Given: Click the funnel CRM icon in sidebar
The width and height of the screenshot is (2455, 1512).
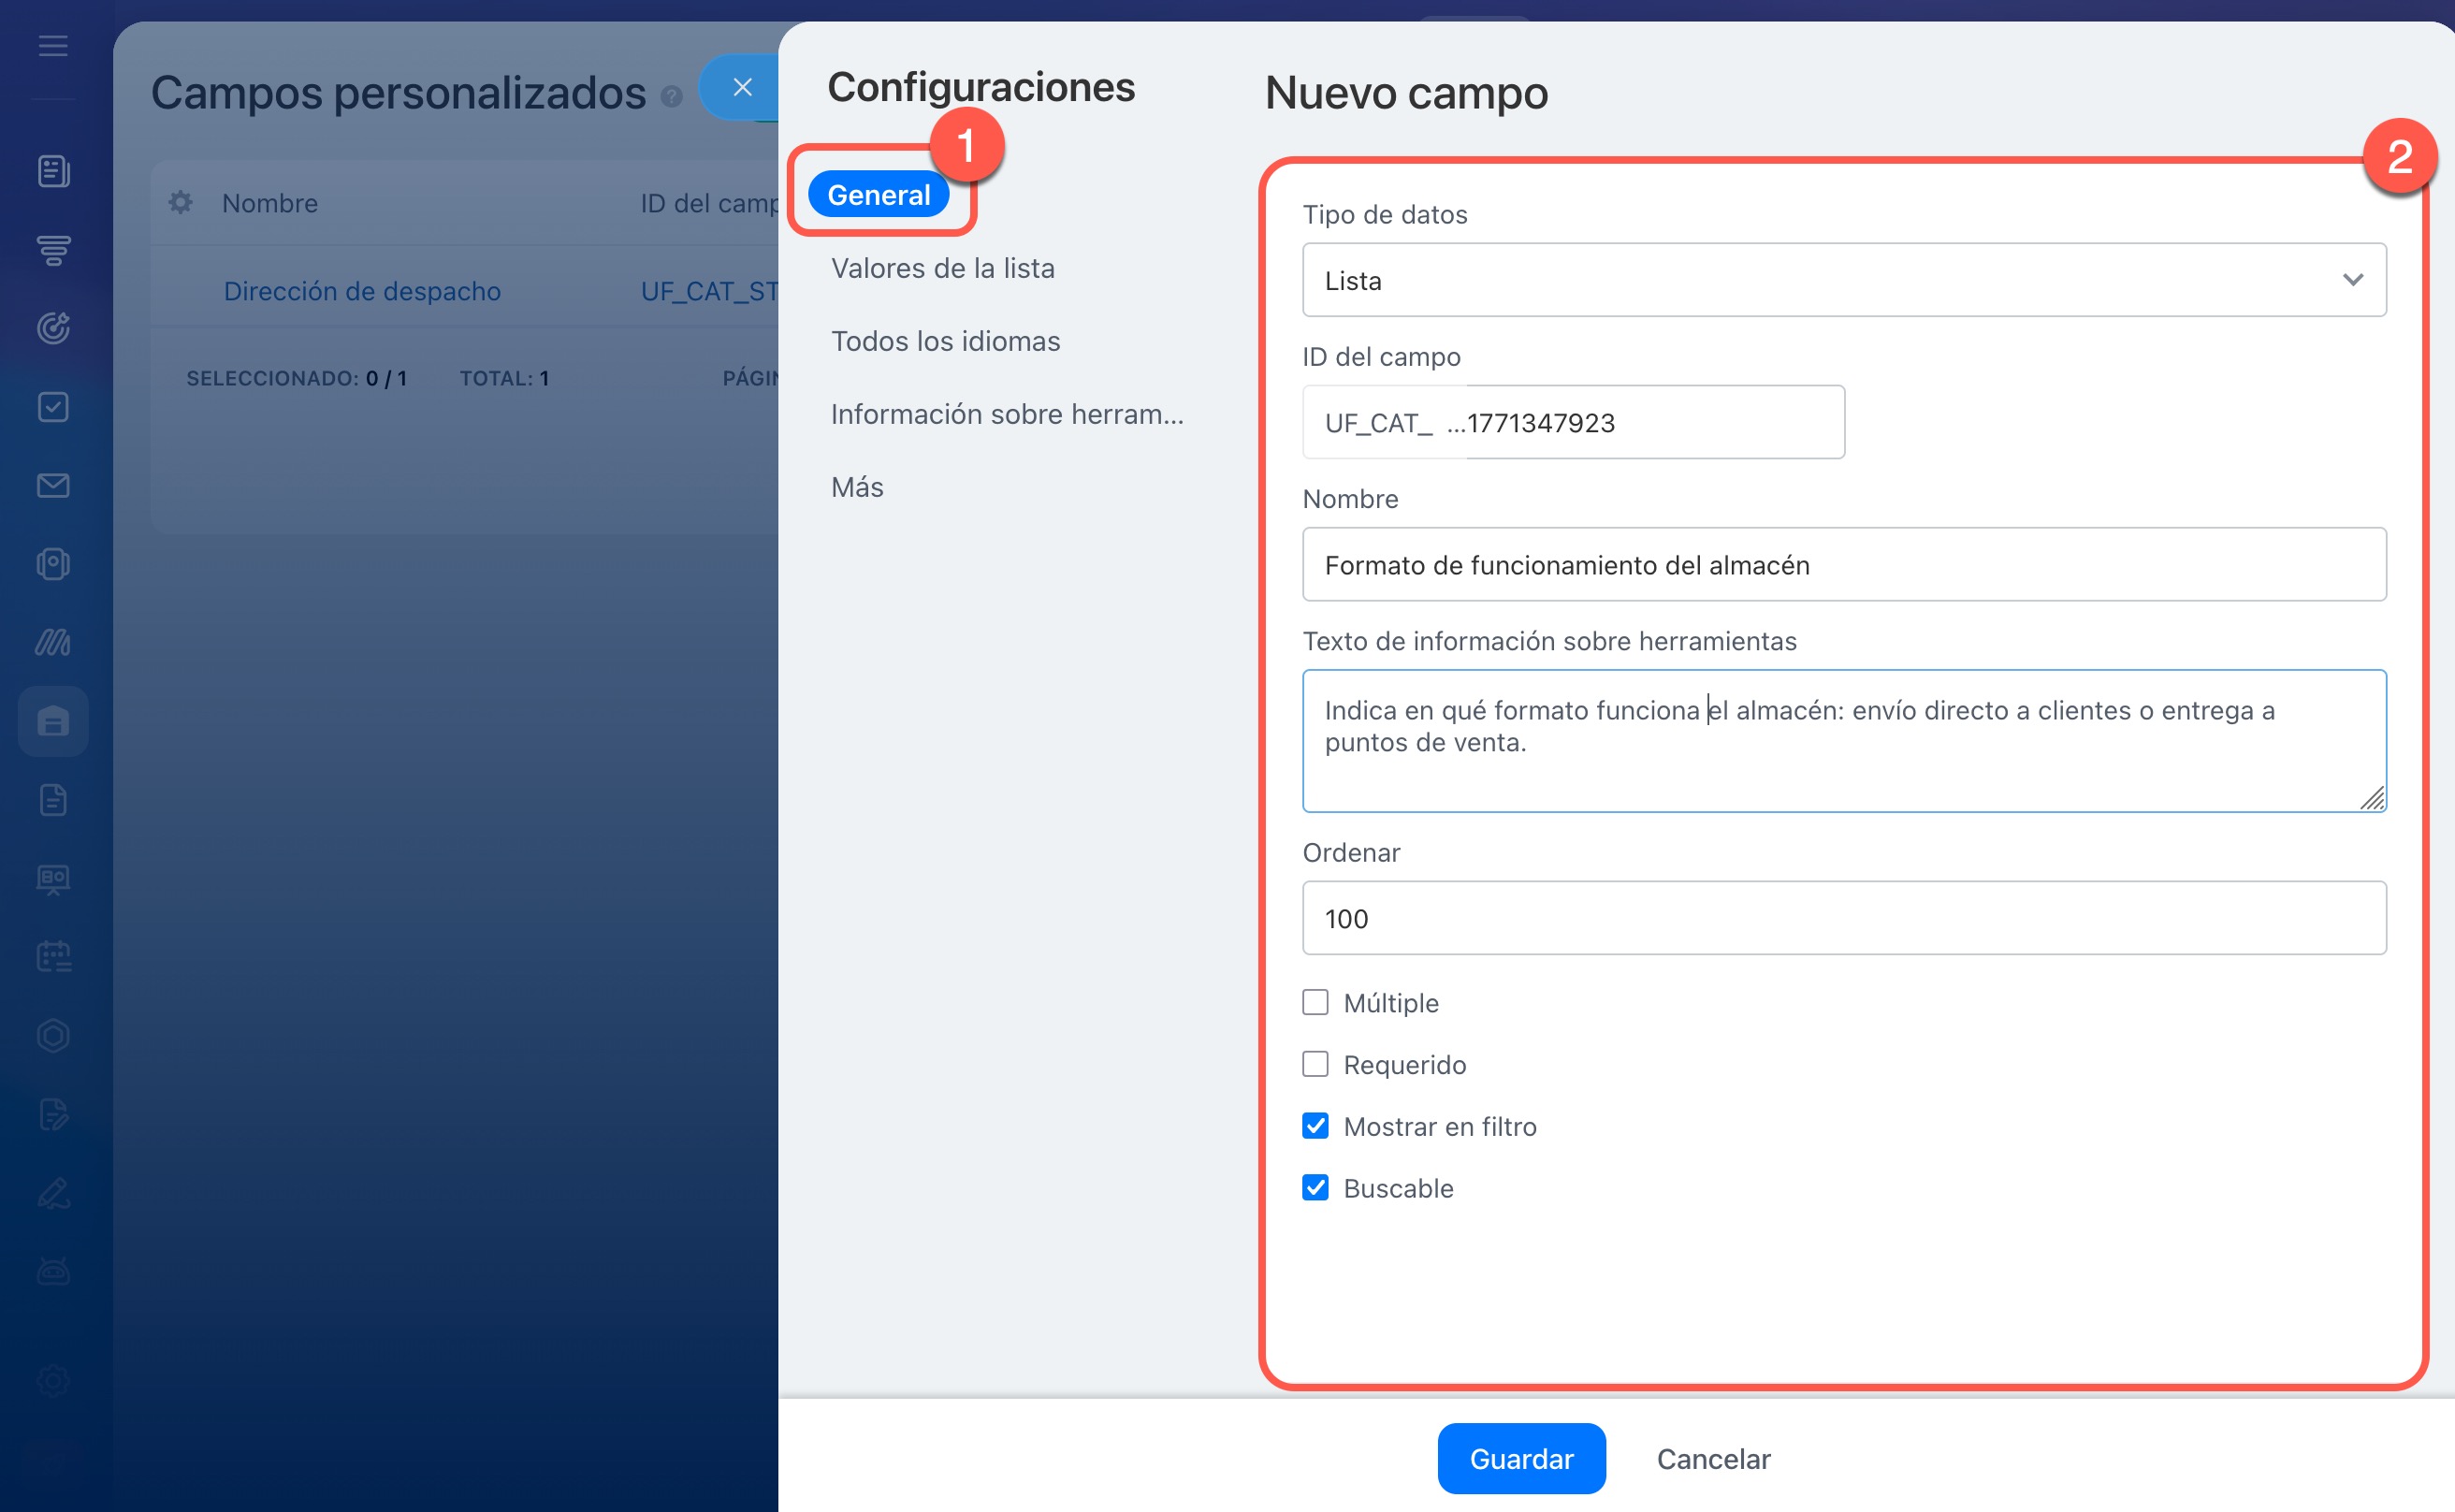Looking at the screenshot, I should pyautogui.click(x=53, y=250).
